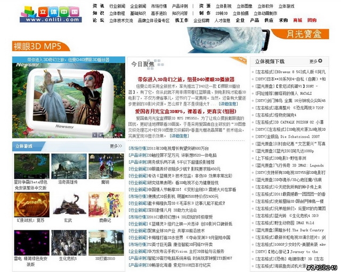Select slide 1 indicator on the Newsmy banner
The height and width of the screenshot is (272, 341).
point(95,135)
